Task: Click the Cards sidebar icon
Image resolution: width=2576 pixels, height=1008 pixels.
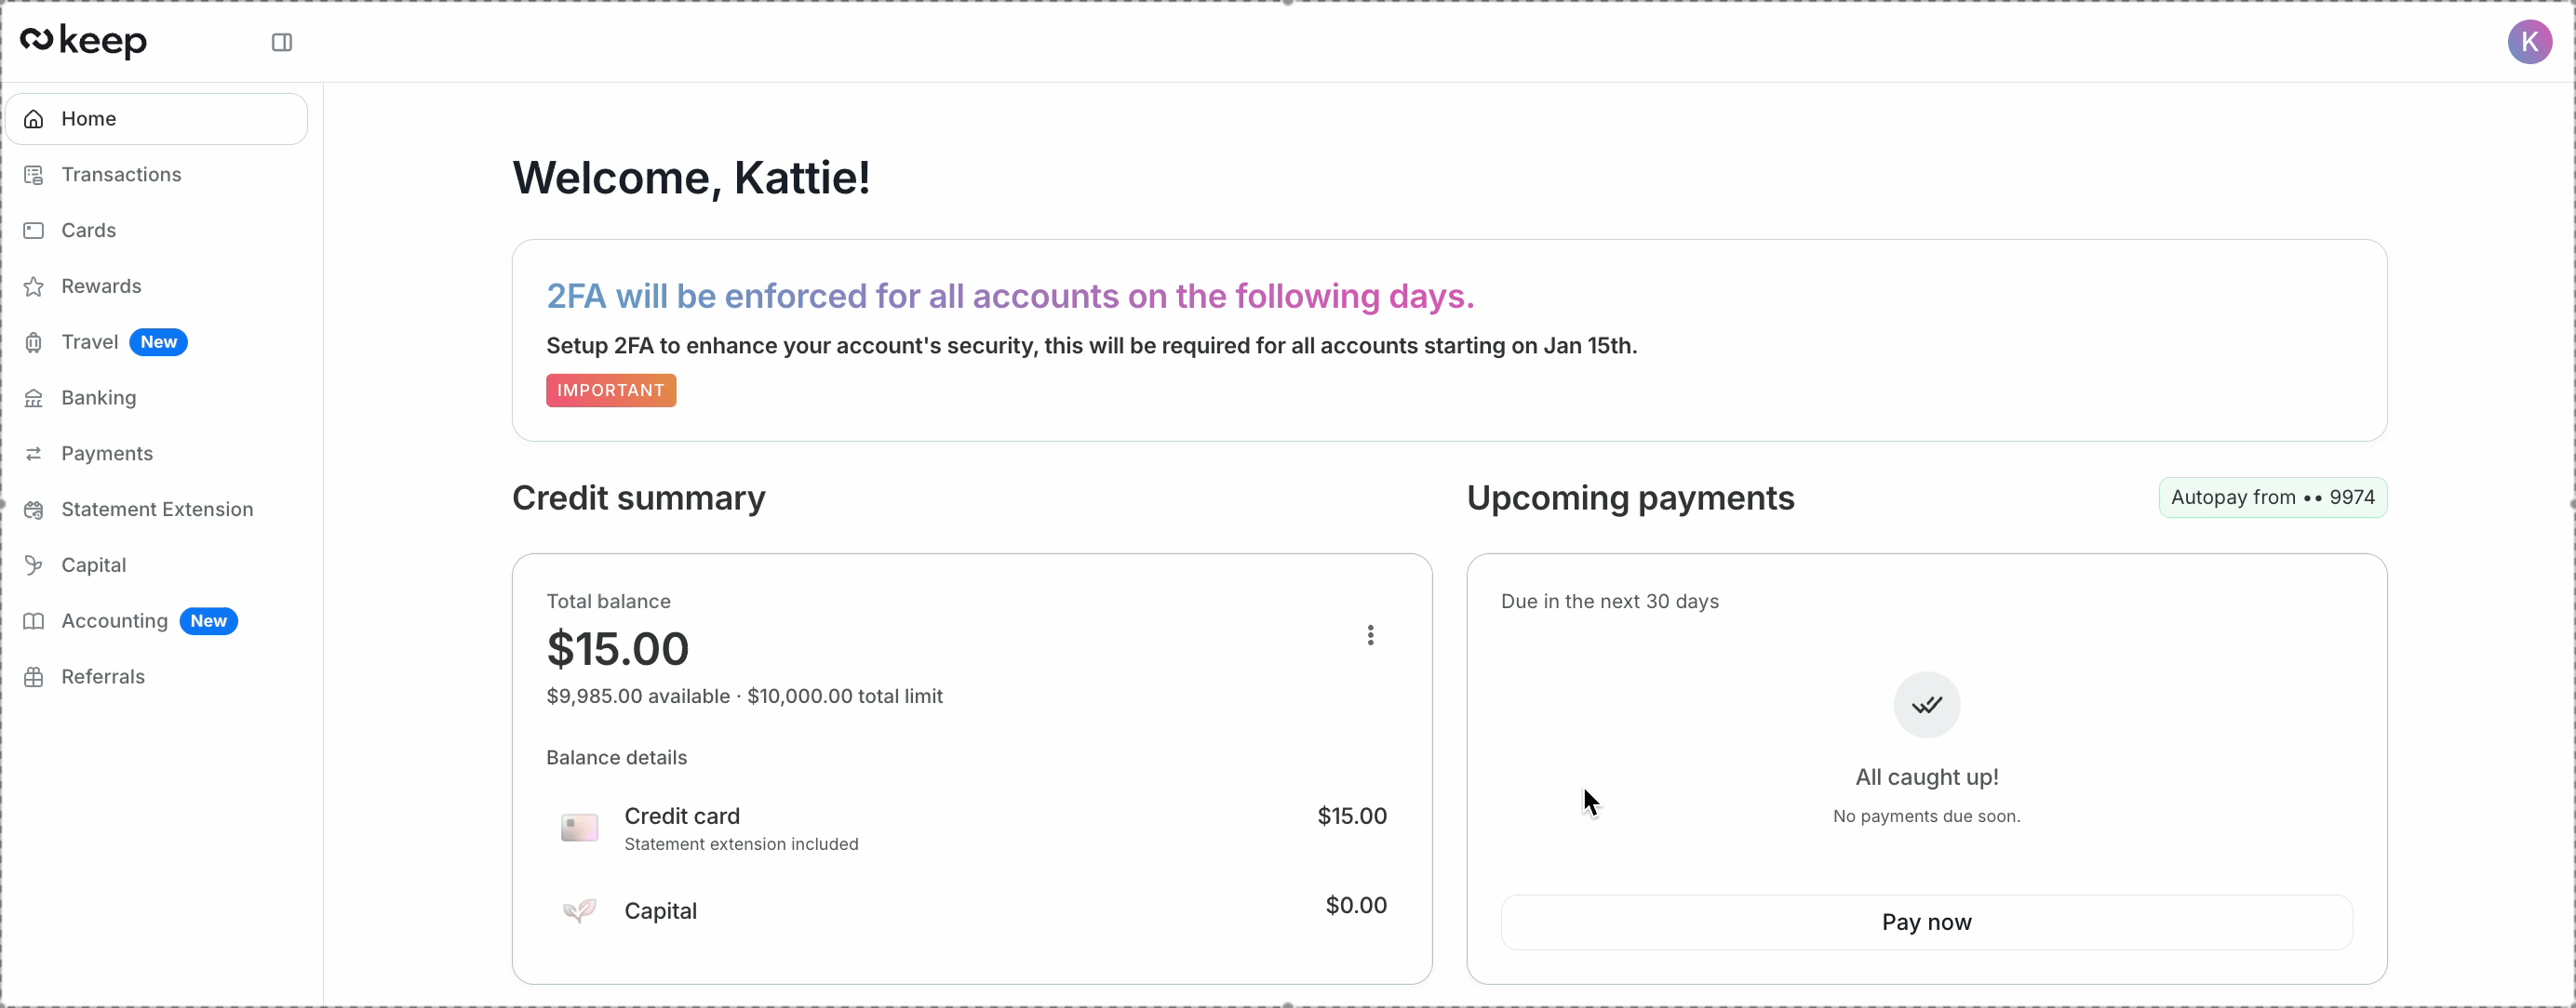Action: tap(34, 231)
